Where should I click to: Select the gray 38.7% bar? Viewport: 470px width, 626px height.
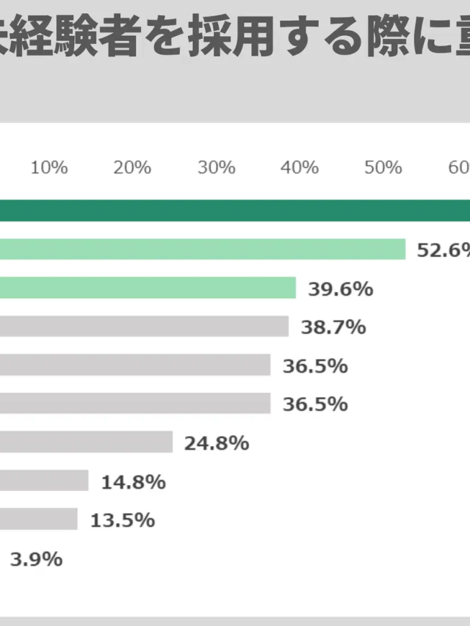[x=144, y=327]
